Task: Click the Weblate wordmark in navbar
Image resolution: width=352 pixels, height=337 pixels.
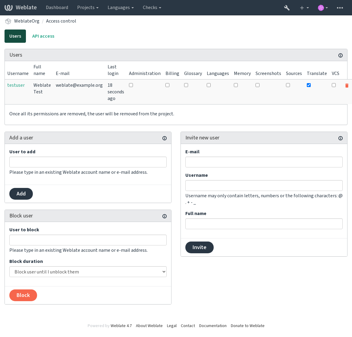Action: coord(26,8)
